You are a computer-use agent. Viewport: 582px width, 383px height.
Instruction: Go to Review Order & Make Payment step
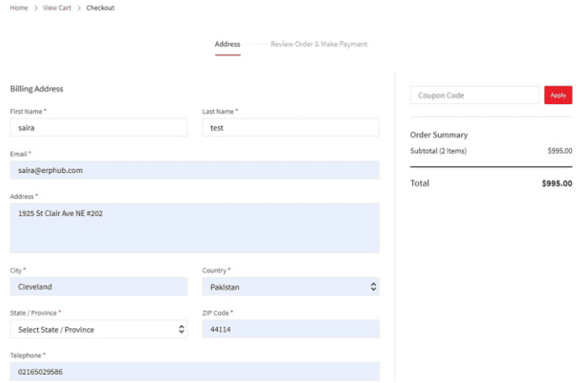(x=319, y=45)
